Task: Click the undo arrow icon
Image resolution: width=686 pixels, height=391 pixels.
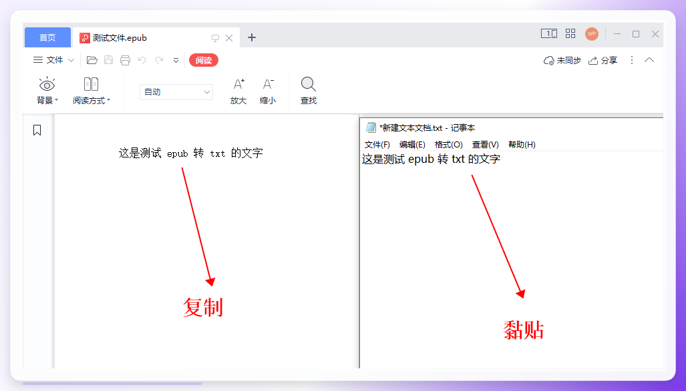Action: click(142, 60)
